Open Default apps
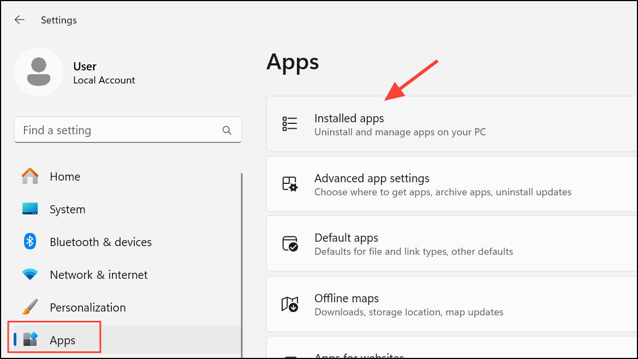Viewport: 638px width, 359px height. [452, 243]
